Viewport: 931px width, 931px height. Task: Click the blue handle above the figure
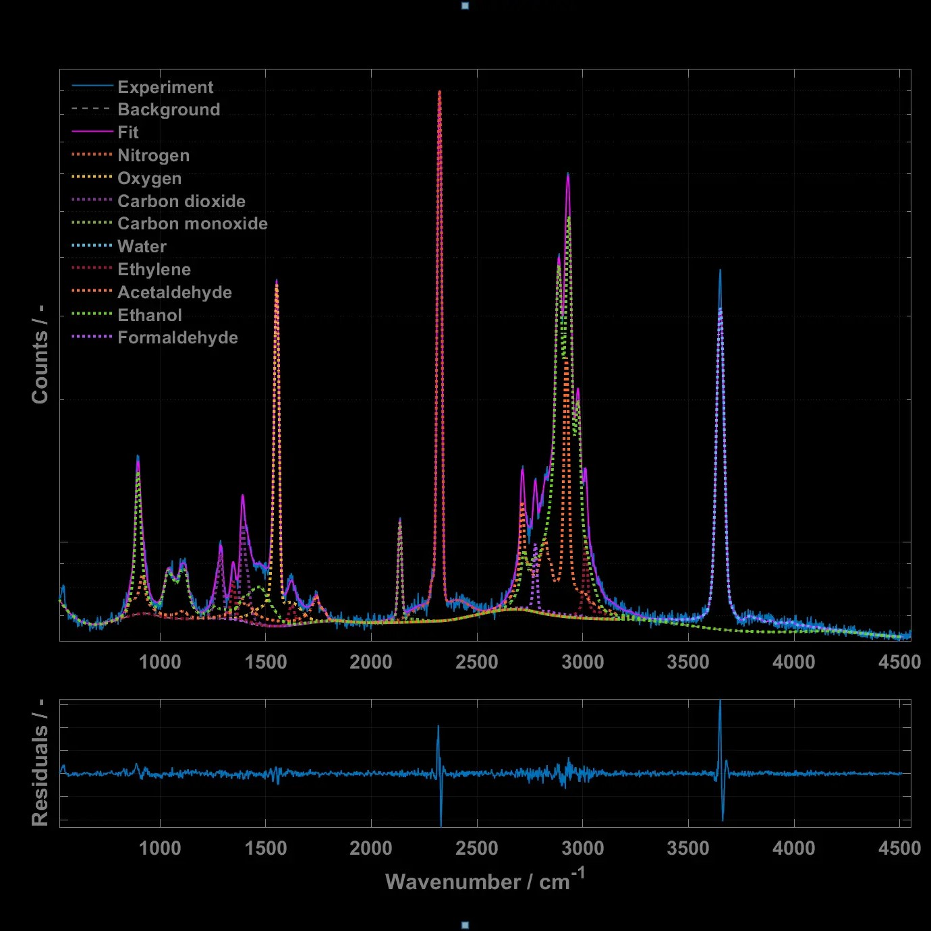[465, 5]
